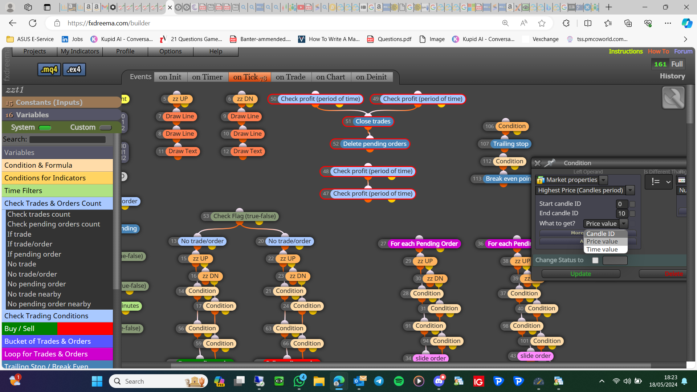Toggle the System variables switch
697x392 pixels.
pyautogui.click(x=45, y=128)
